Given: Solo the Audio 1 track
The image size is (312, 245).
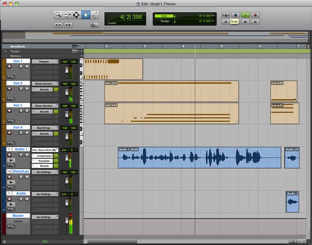Looking at the screenshot, I should pos(21,155).
